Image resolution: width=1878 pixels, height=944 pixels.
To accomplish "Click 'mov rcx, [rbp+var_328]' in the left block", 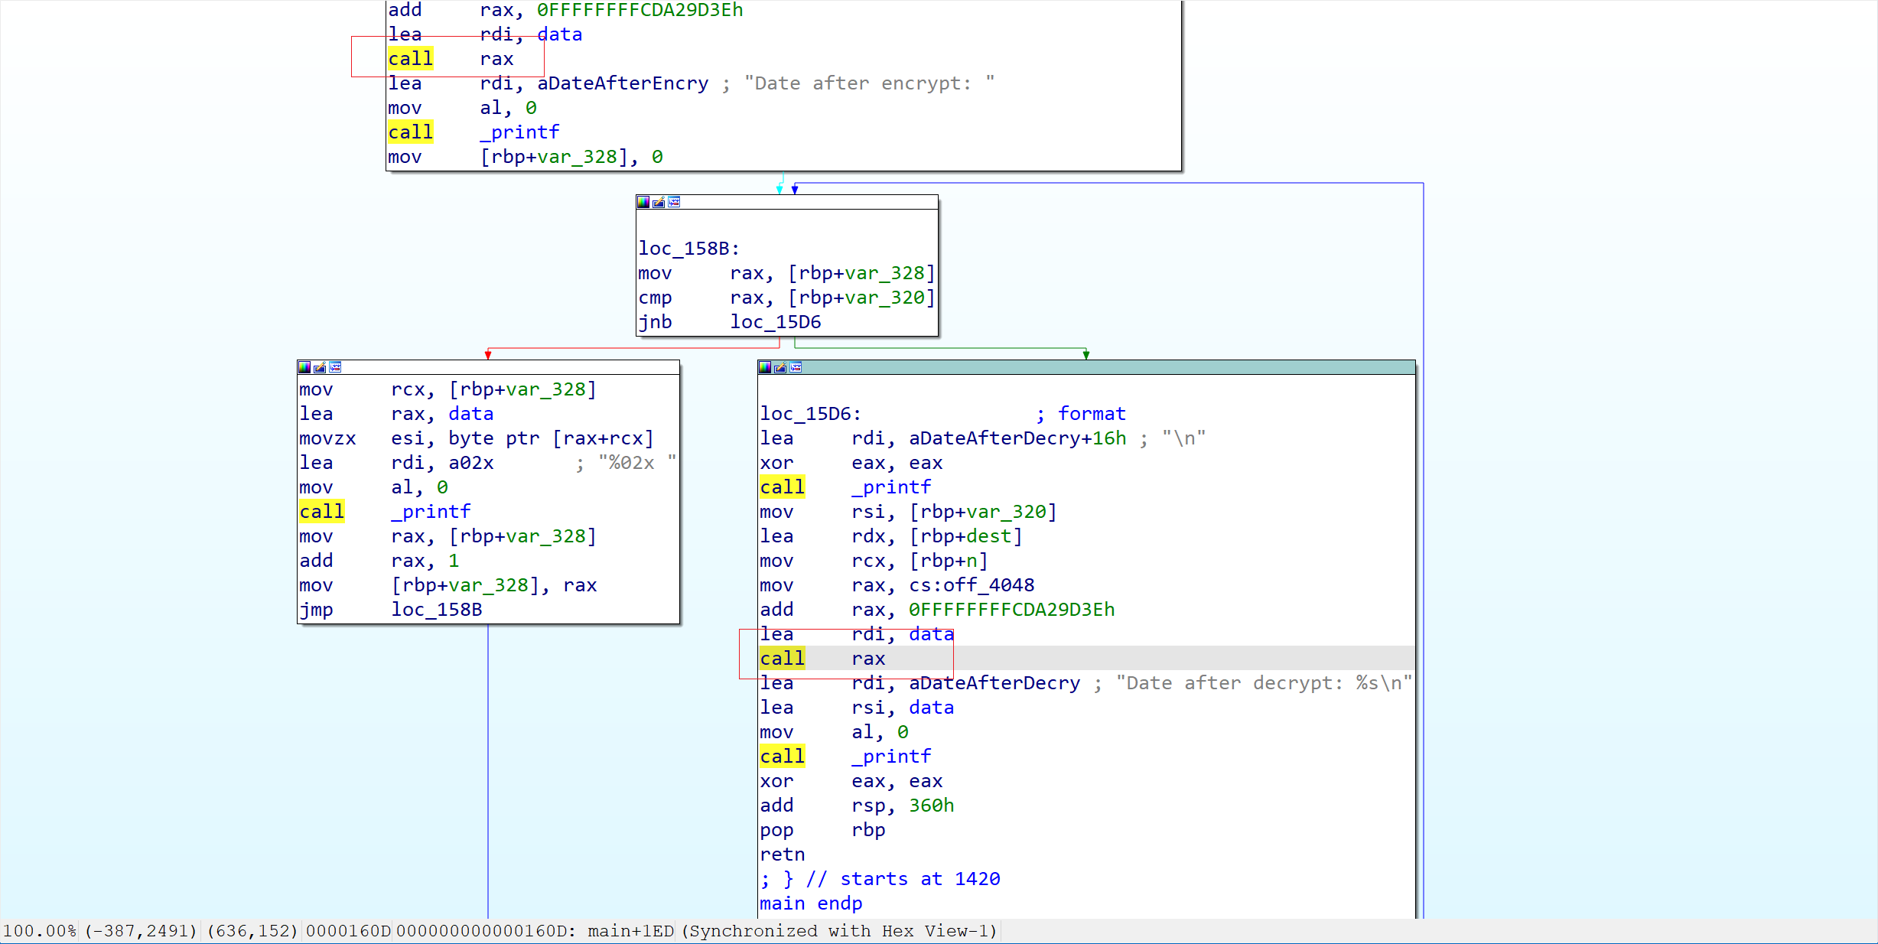I will (448, 389).
